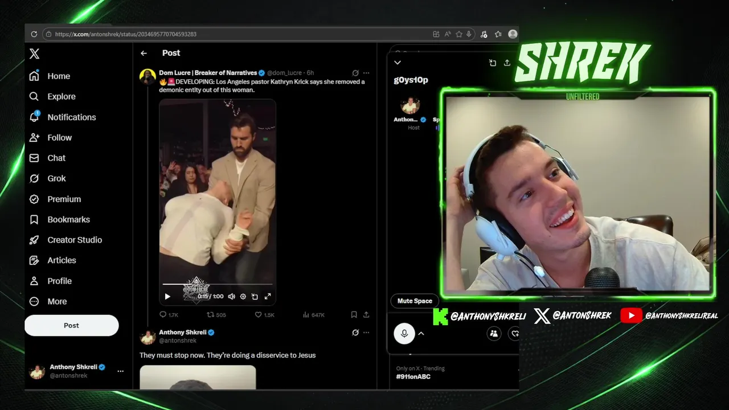Click the Space heart reaction icon
The height and width of the screenshot is (410, 729).
[514, 334]
